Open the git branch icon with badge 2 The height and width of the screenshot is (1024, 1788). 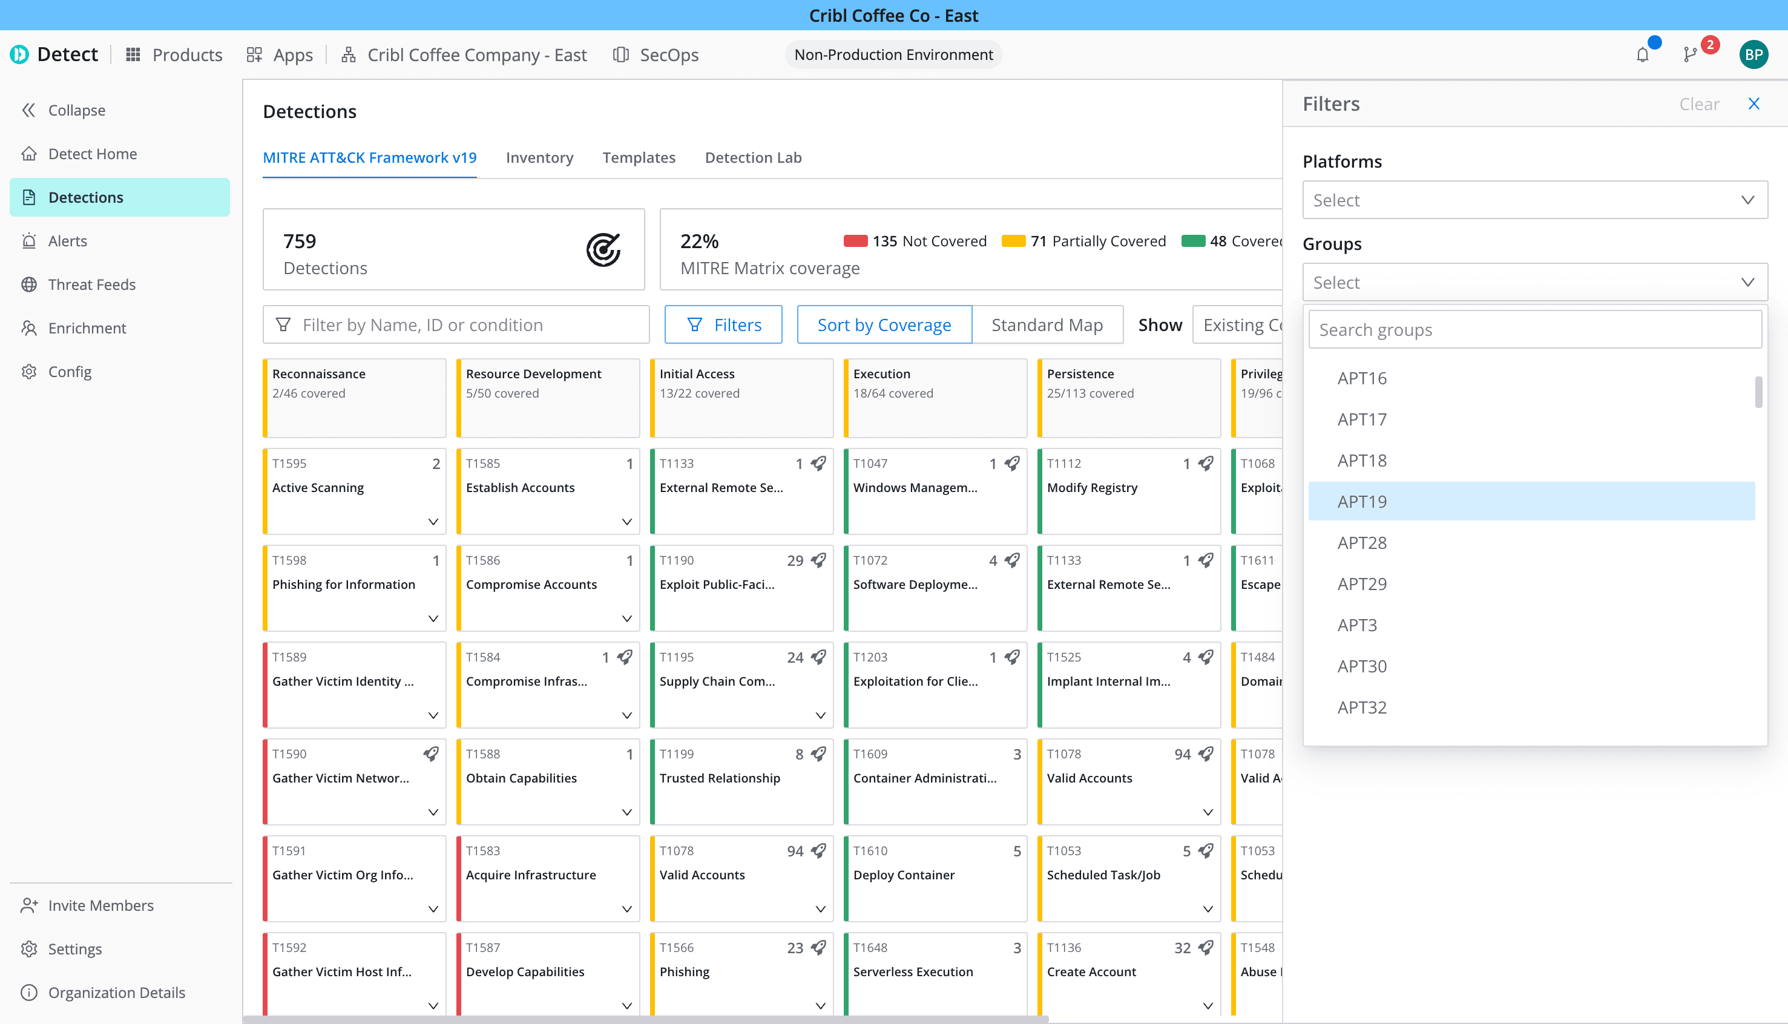tap(1690, 55)
